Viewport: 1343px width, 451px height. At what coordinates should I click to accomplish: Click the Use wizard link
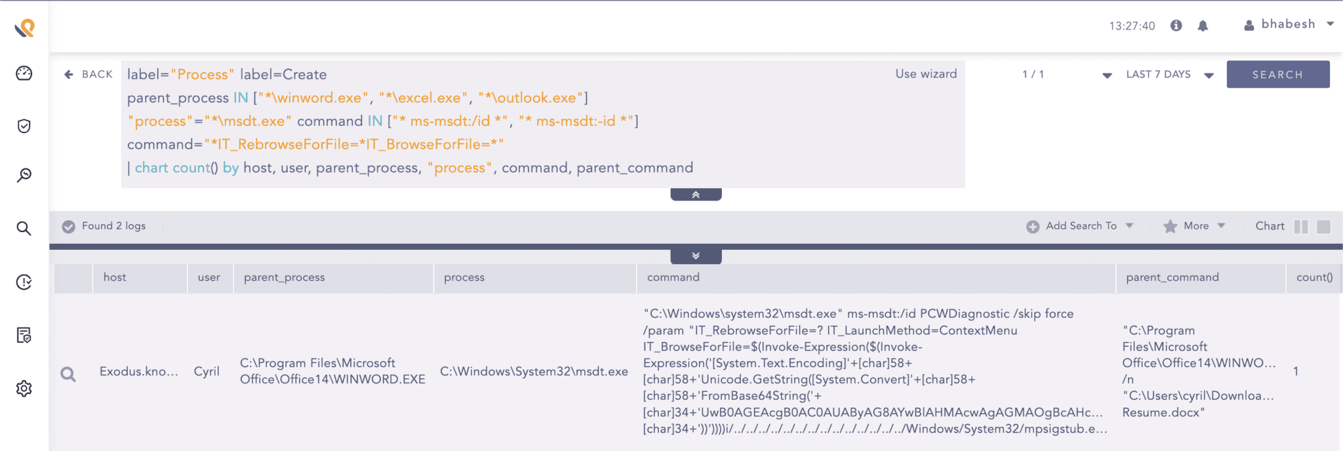click(x=926, y=74)
